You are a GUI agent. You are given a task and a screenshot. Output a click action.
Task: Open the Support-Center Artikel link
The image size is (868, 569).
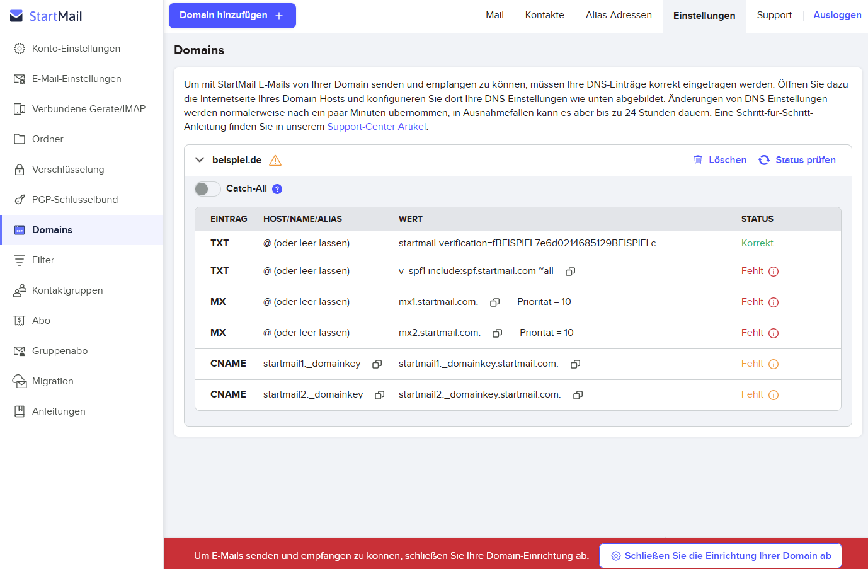point(376,127)
